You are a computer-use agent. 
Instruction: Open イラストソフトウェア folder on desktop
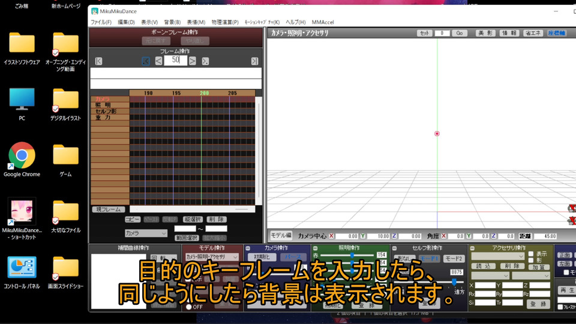tap(22, 48)
